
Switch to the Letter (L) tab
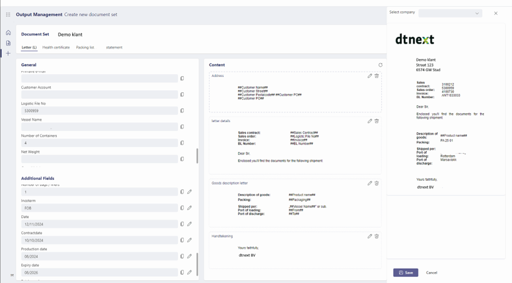coord(29,48)
